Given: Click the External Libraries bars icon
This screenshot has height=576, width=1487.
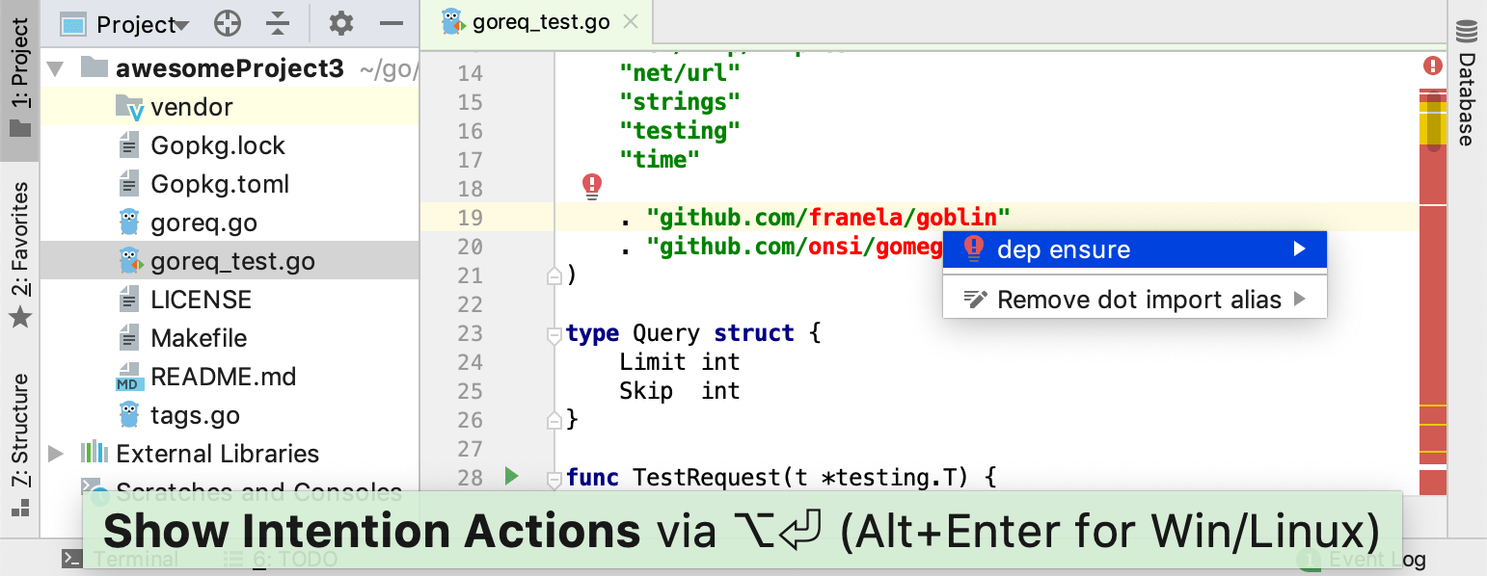Looking at the screenshot, I should 95,453.
